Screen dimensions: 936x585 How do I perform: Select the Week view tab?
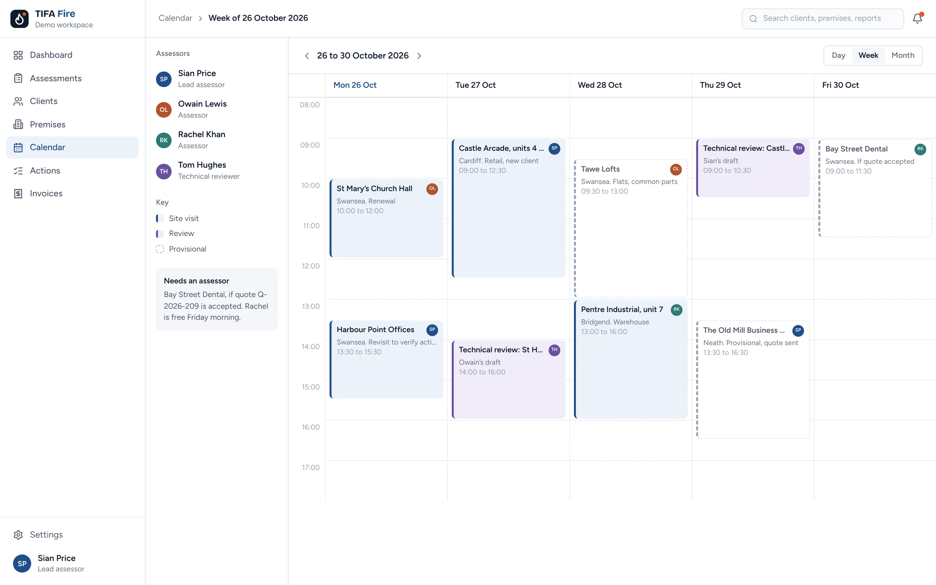(868, 55)
